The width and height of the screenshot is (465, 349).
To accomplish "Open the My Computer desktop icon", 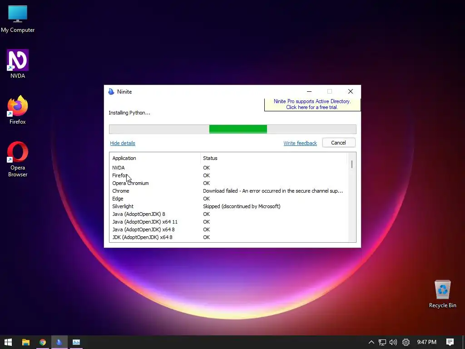I will (x=18, y=19).
